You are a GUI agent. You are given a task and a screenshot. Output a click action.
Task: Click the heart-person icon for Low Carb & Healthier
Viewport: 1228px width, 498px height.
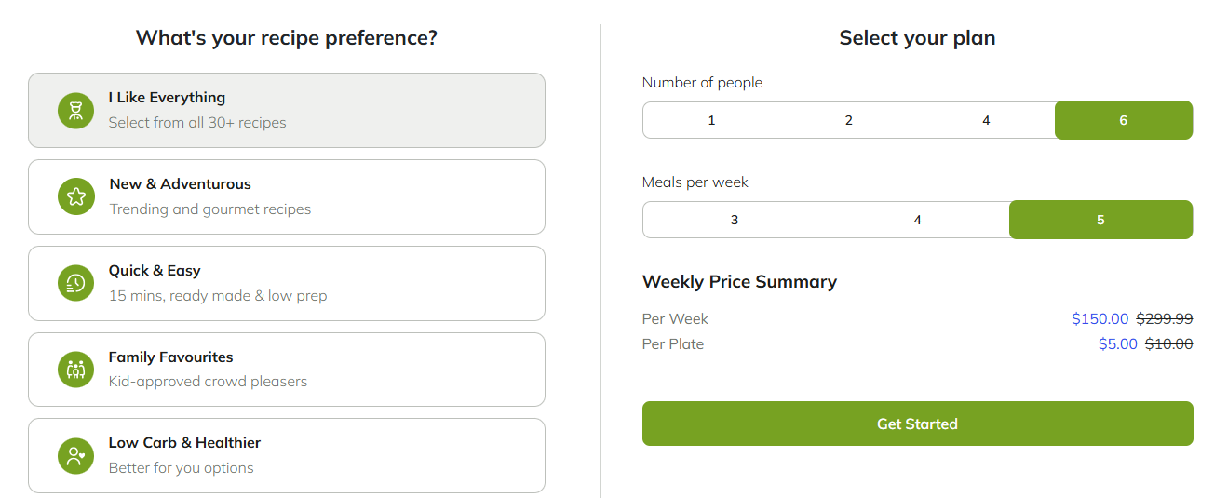(75, 456)
